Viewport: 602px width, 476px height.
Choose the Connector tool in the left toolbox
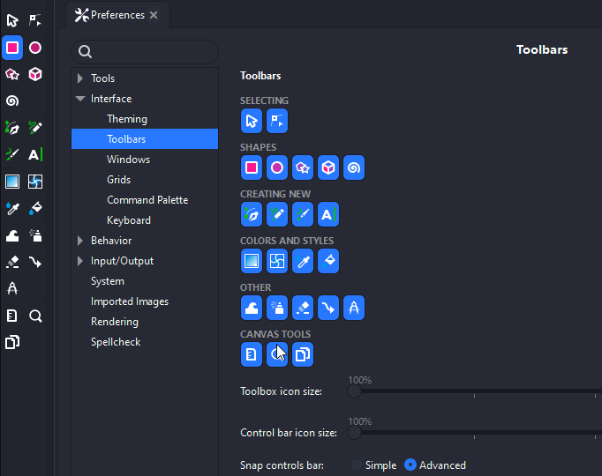[x=35, y=262]
